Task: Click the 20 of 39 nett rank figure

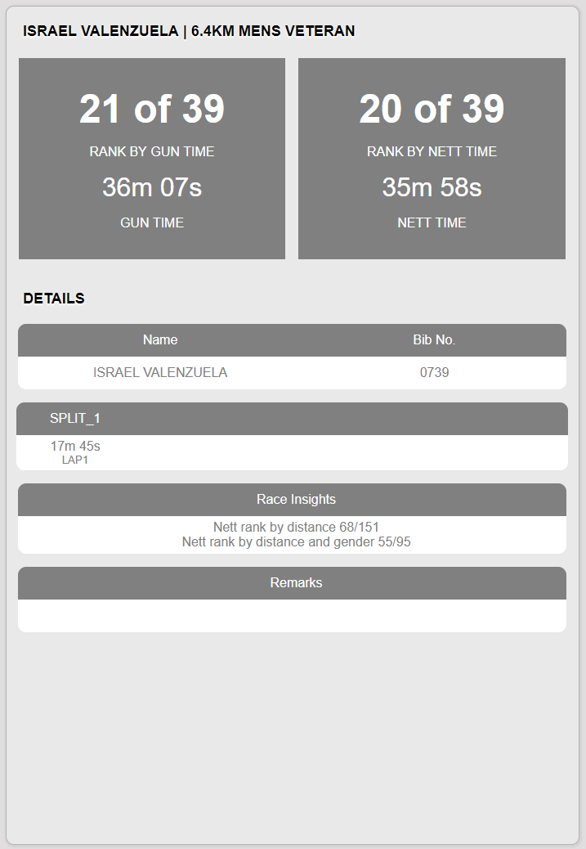Action: tap(432, 109)
